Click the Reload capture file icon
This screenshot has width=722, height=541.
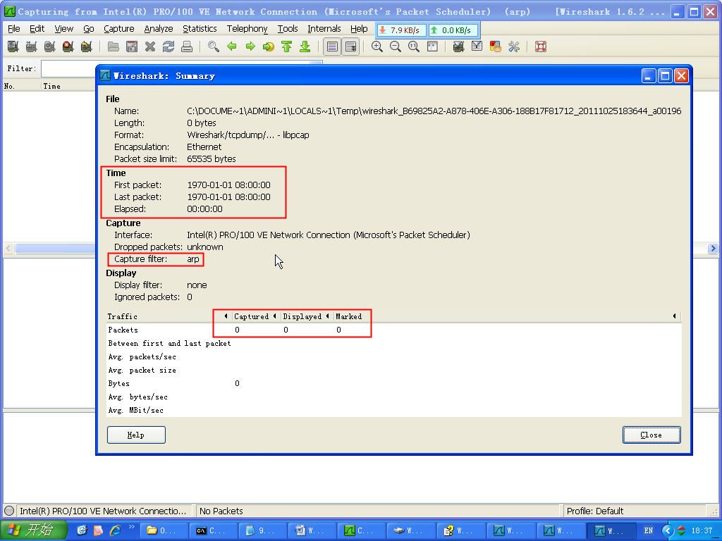click(169, 46)
